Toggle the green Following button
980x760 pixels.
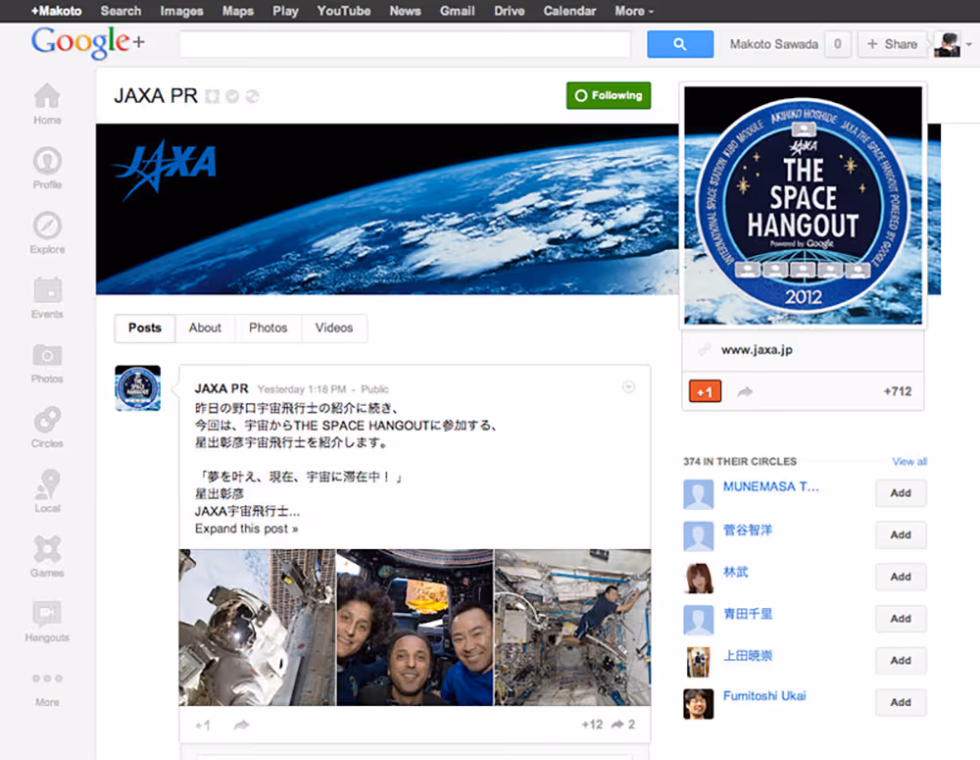[609, 96]
